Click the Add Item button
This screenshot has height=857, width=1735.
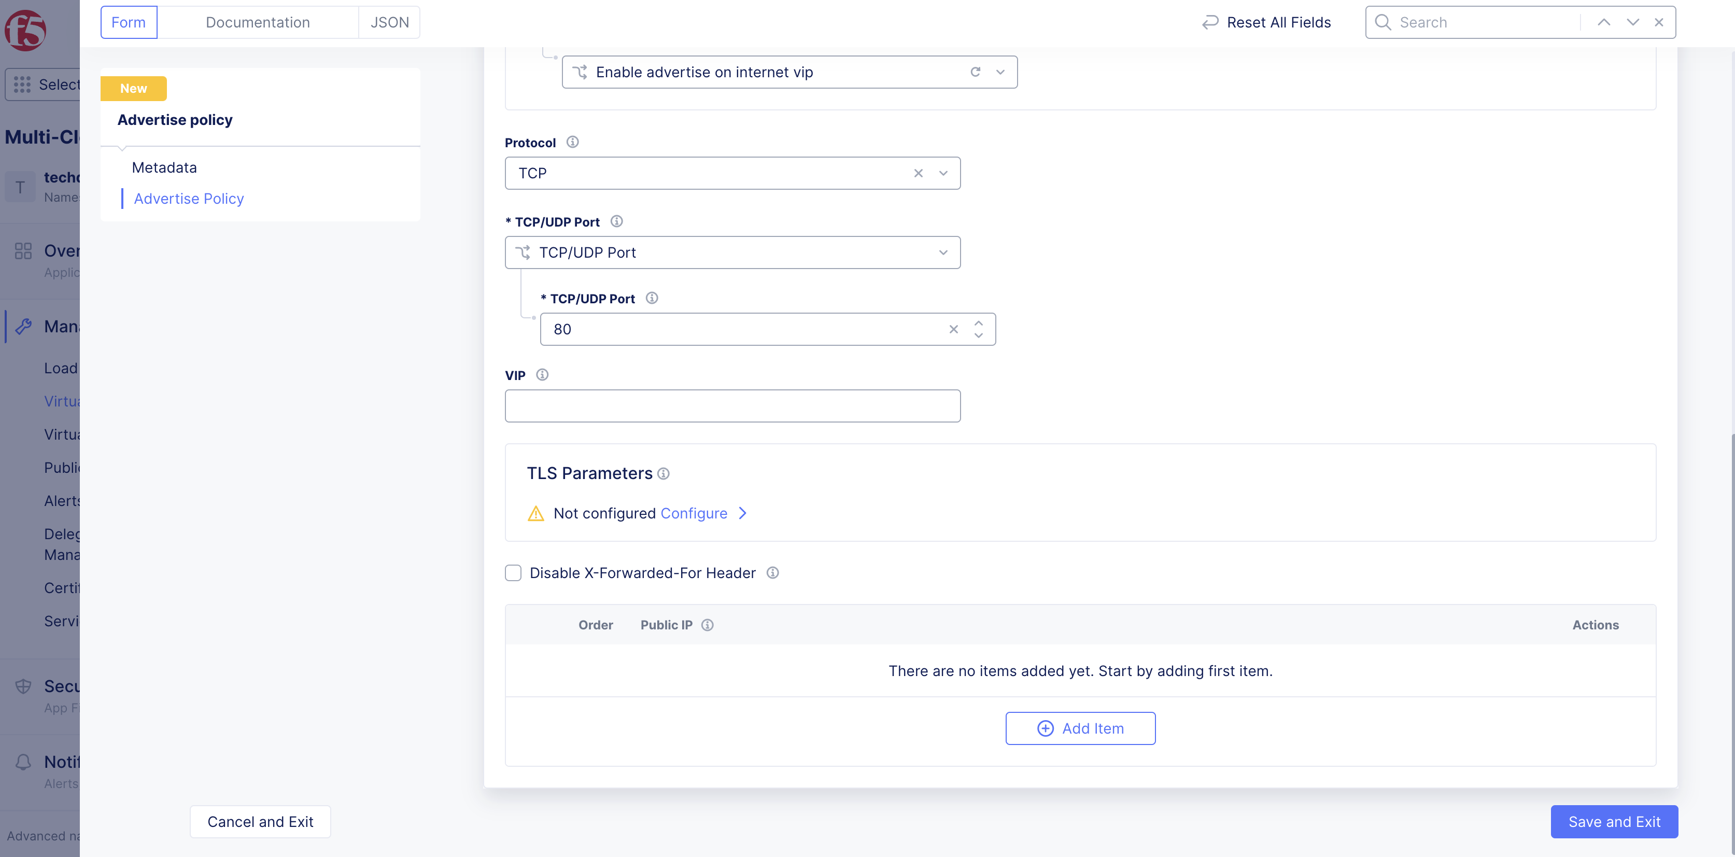pyautogui.click(x=1080, y=728)
